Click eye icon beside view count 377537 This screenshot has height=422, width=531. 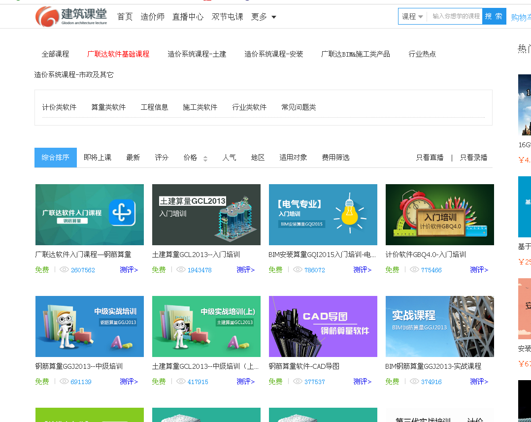coord(298,381)
